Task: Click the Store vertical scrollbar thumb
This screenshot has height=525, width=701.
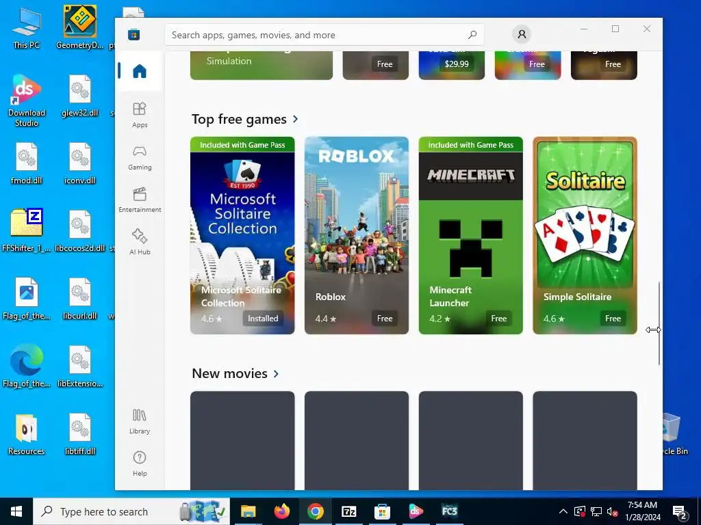Action: click(x=659, y=323)
